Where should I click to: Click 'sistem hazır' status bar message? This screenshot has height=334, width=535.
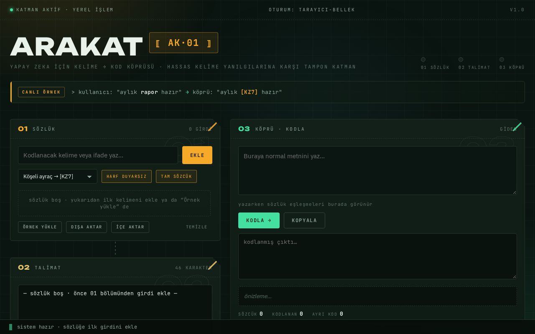click(77, 327)
